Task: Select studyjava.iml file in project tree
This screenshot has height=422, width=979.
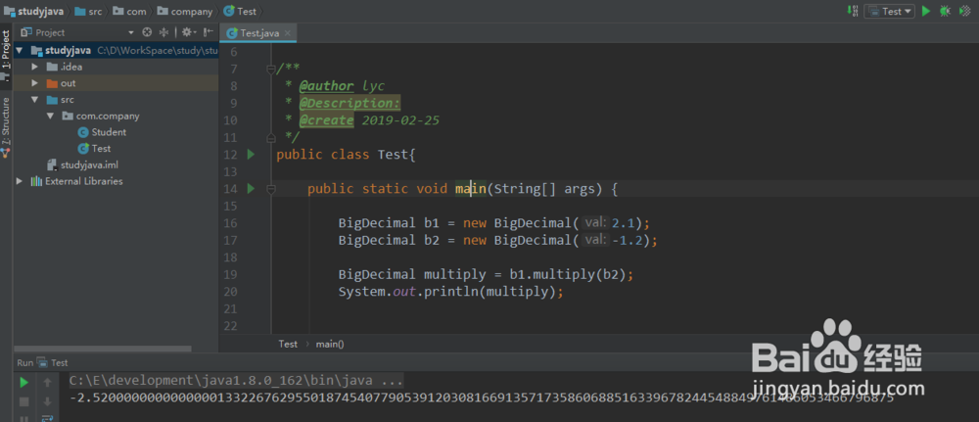Action: pyautogui.click(x=83, y=164)
